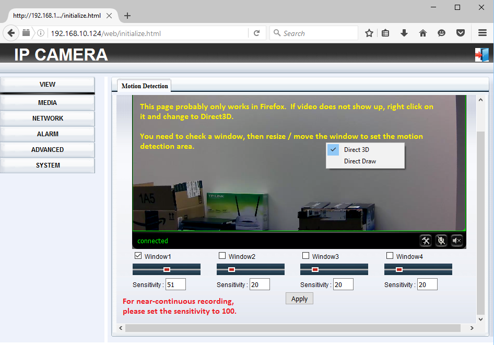Click the Window3 sensitivity slider handle
The width and height of the screenshot is (494, 345).
point(315,269)
